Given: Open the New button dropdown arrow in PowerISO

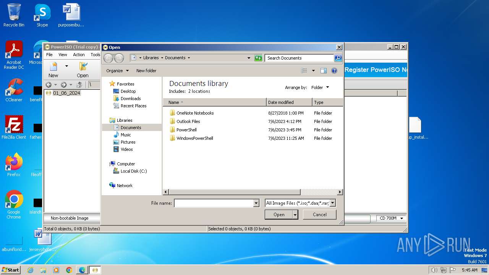Looking at the screenshot, I should (66, 66).
